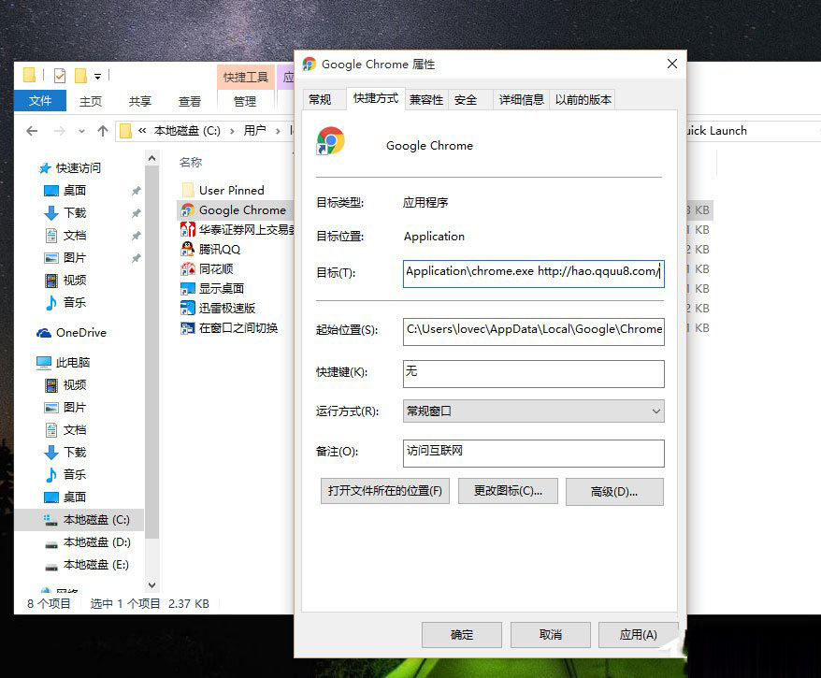Select 华泰证券网上交易 shortcut icon
This screenshot has height=678, width=821.
[187, 229]
